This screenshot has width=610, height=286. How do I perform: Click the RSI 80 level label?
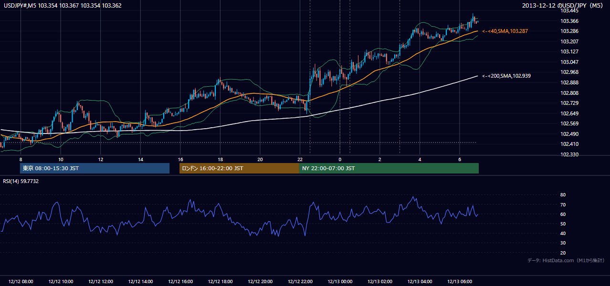coord(563,195)
